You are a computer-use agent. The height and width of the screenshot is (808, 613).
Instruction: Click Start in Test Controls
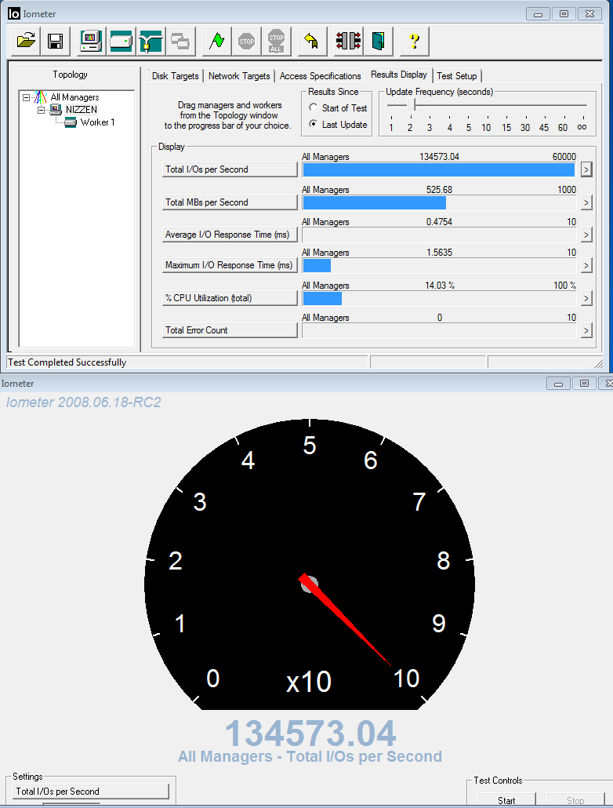(x=506, y=800)
